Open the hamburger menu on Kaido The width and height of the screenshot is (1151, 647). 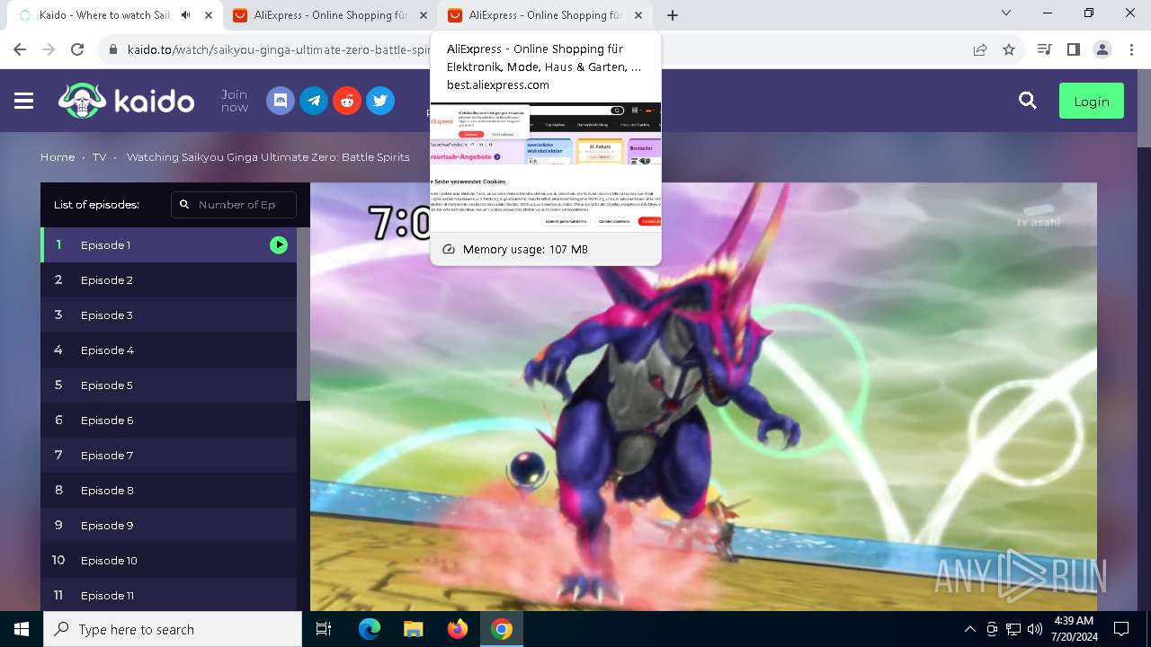click(24, 101)
